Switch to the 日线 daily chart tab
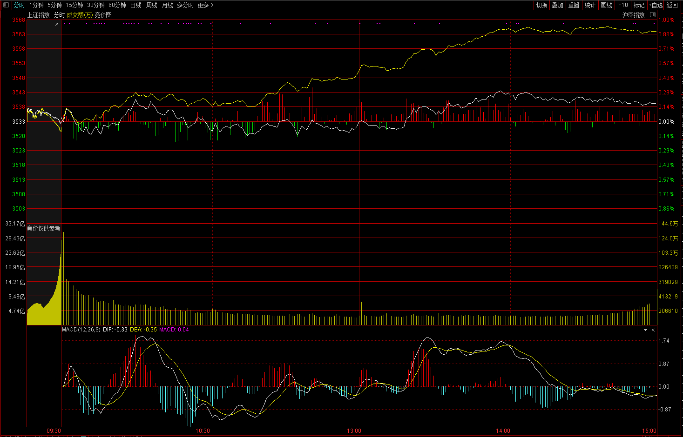The image size is (683, 437). click(136, 5)
